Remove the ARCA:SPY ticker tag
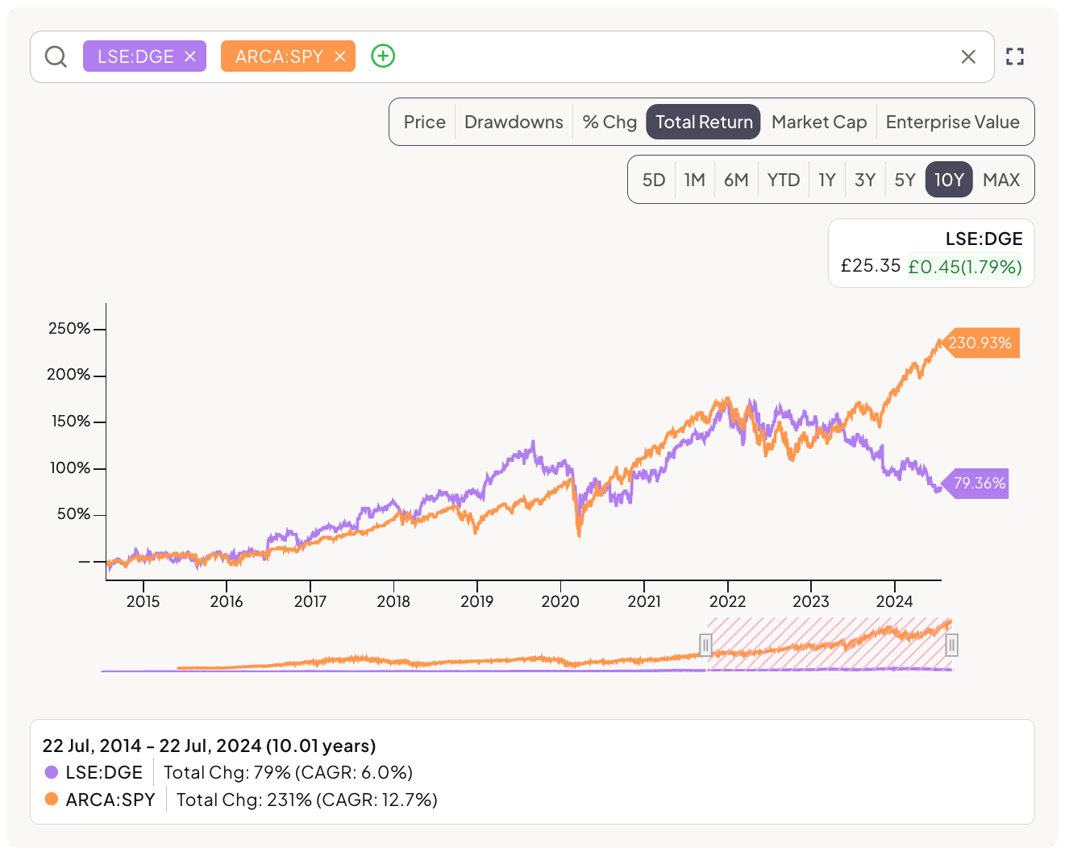Image resolution: width=1069 pixels, height=856 pixels. point(340,56)
